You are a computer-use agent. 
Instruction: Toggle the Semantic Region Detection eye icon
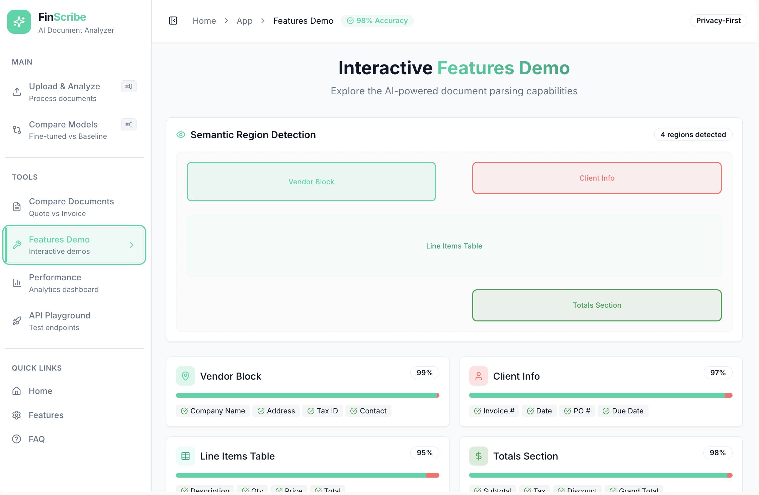click(181, 135)
